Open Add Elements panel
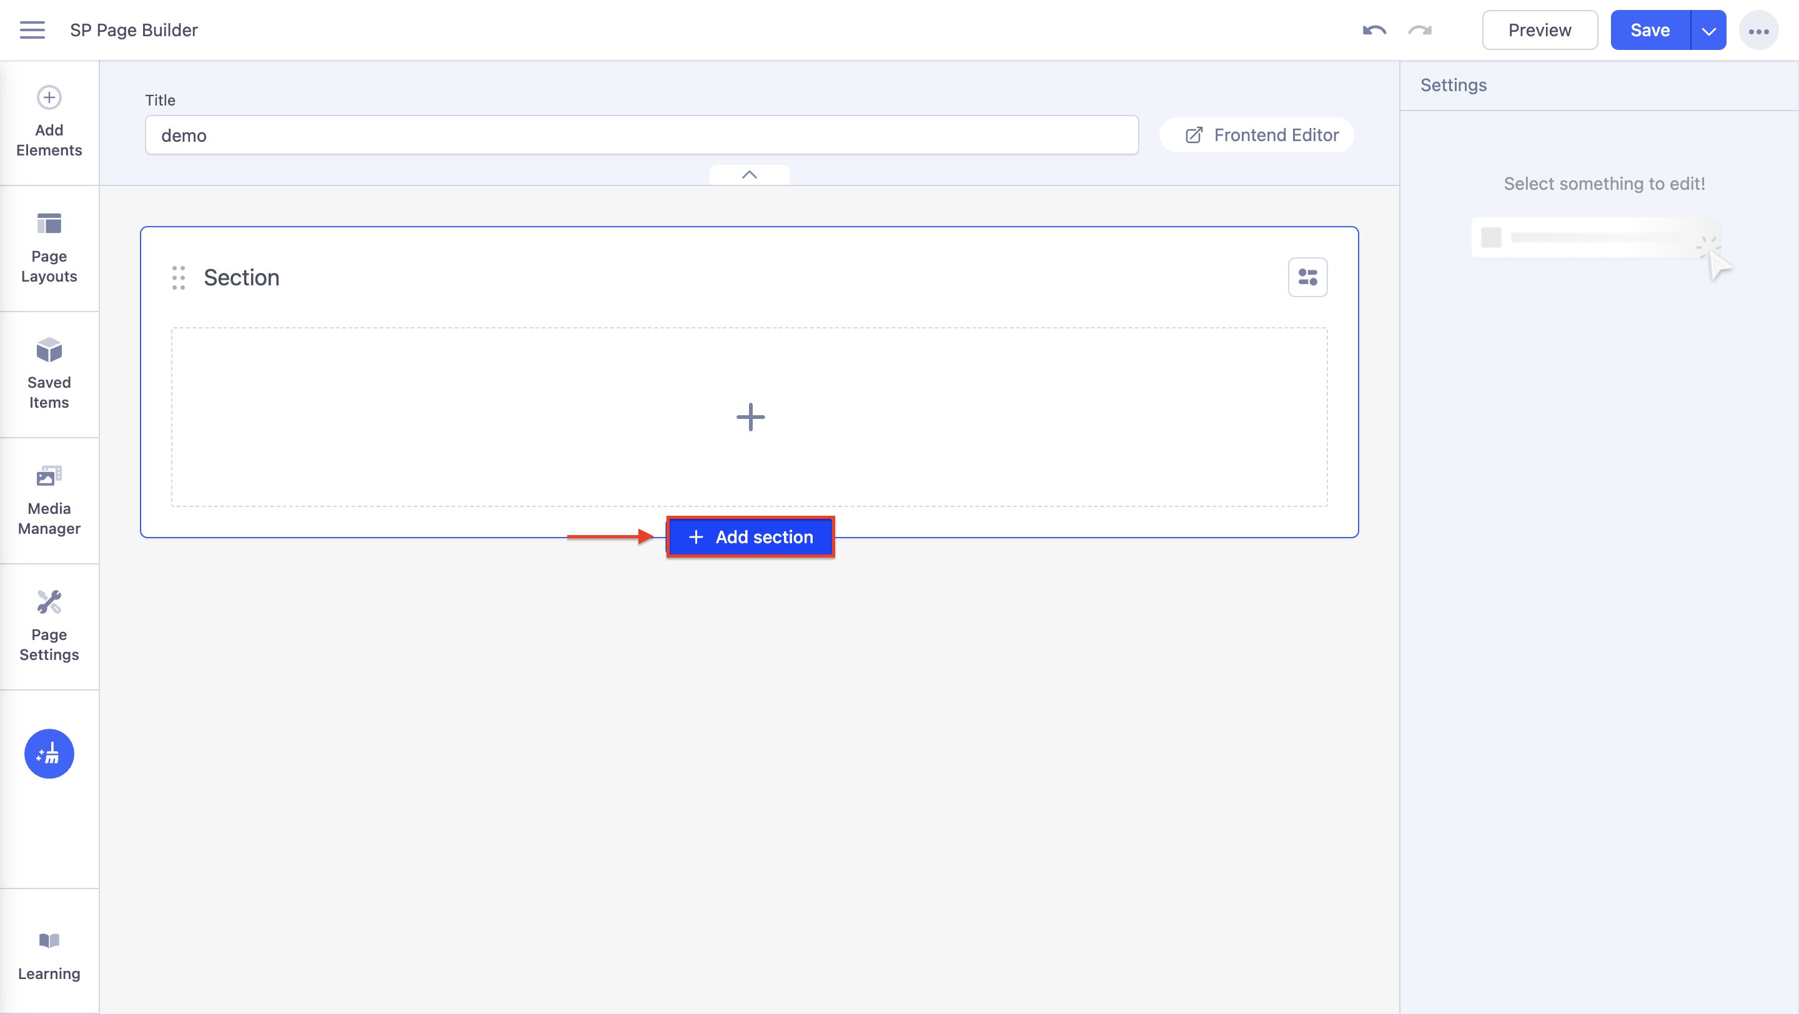The width and height of the screenshot is (1799, 1014). point(49,122)
